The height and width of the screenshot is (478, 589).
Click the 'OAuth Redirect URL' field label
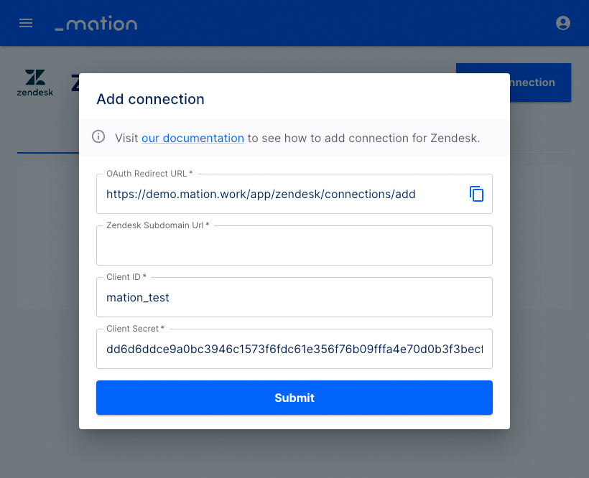[x=149, y=174]
